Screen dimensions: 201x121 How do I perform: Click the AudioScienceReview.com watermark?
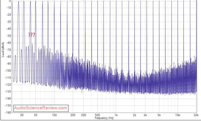pyautogui.click(x=41, y=108)
